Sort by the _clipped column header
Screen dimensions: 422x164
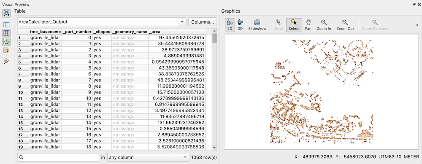click(x=101, y=32)
